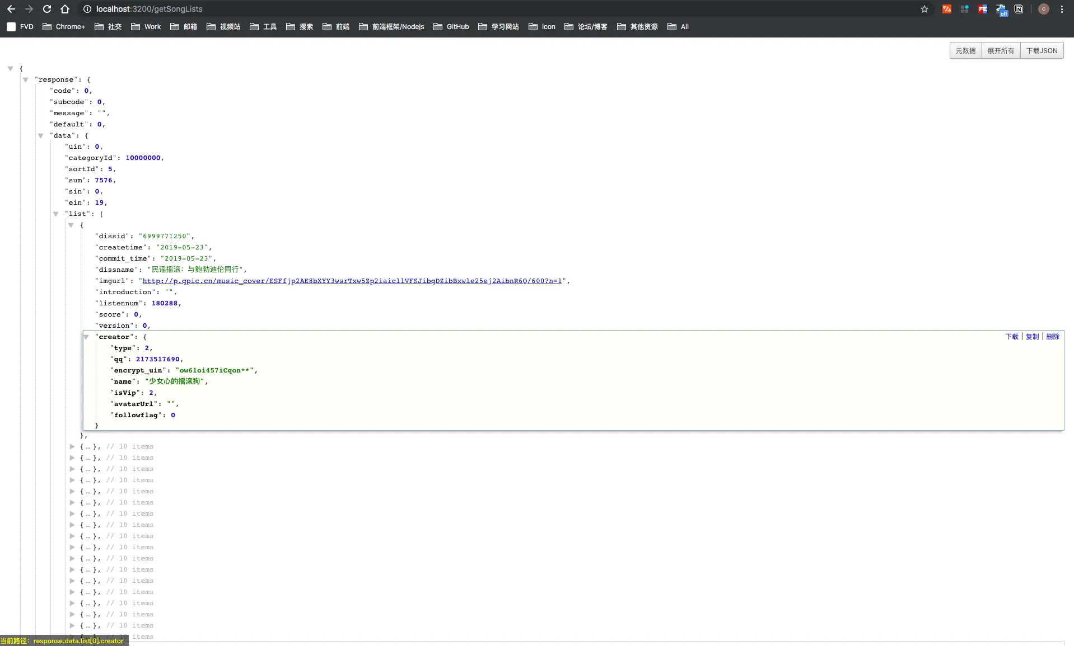The width and height of the screenshot is (1074, 646).
Task: Open the Notion extension icon
Action: pos(1019,9)
